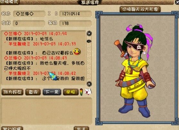Image resolution: width=179 pixels, height=130 pixels.
Task: Click the 等级 level field showing 138
Action: 75,23
